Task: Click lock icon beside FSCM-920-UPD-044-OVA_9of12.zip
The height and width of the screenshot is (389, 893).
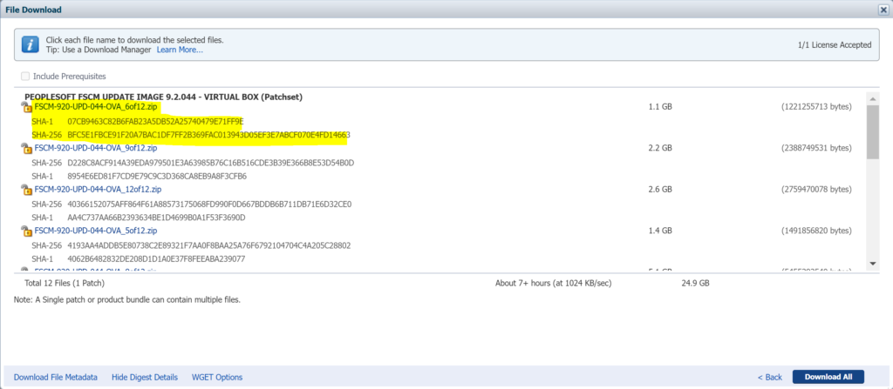Action: click(26, 149)
